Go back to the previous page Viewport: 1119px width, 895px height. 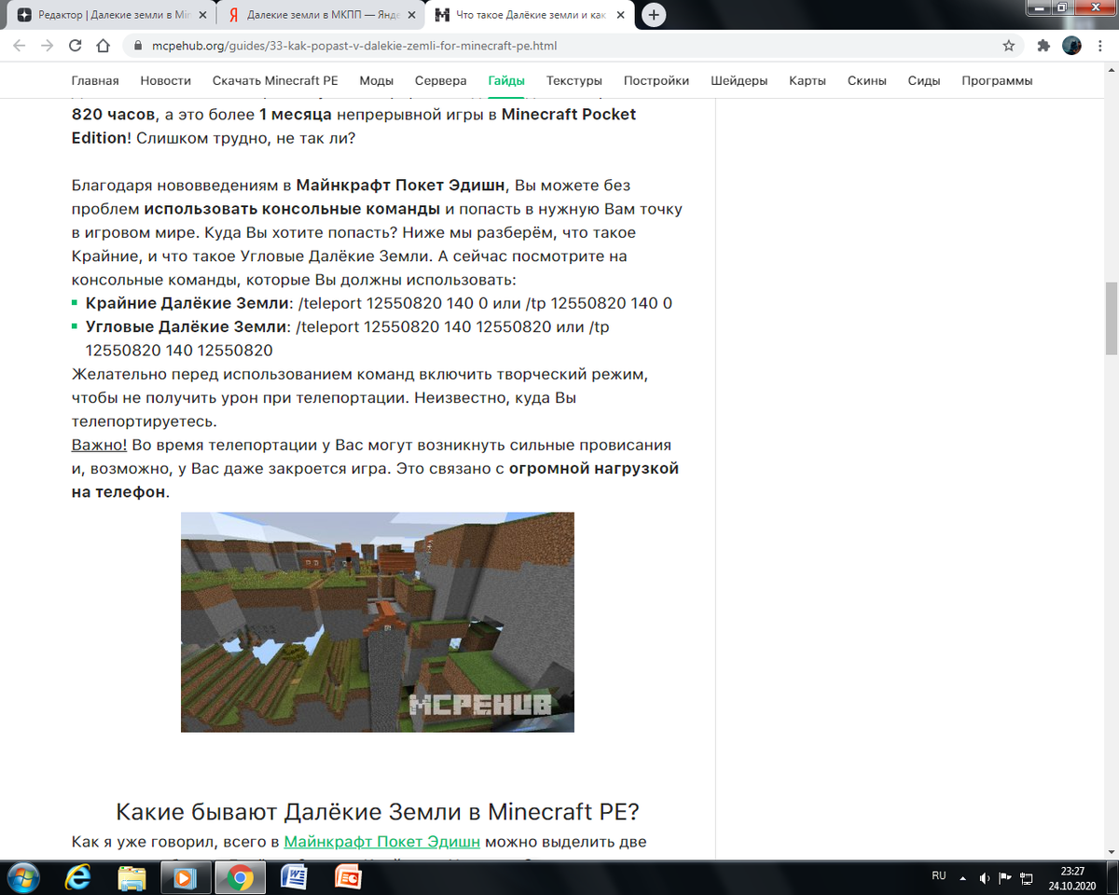point(21,45)
